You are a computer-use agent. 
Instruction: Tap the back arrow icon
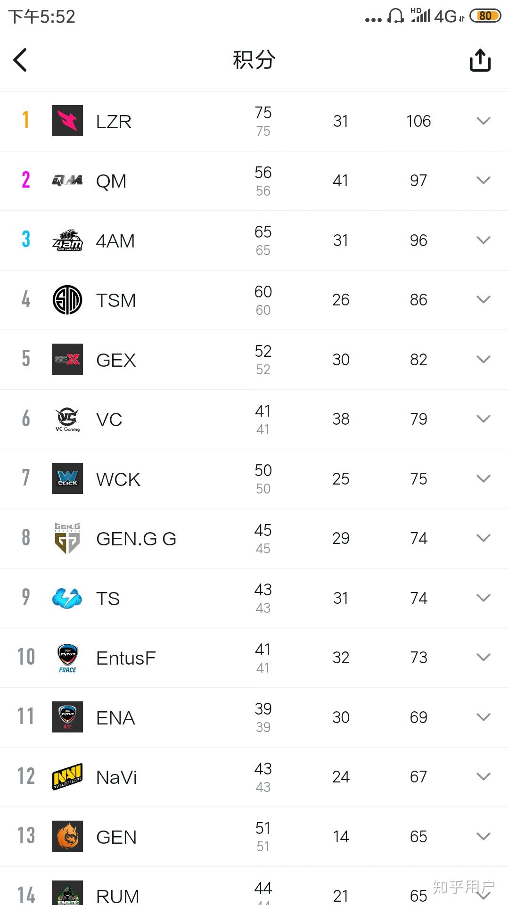tap(20, 60)
